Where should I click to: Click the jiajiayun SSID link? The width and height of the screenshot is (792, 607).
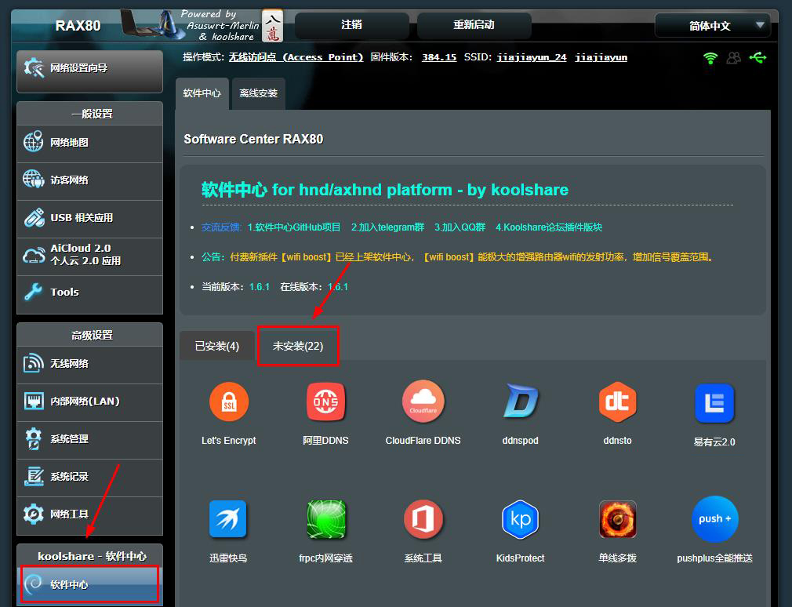point(601,57)
